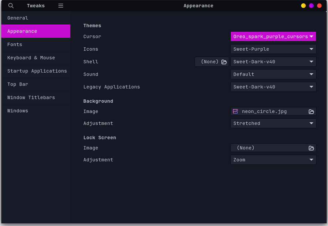The height and width of the screenshot is (226, 328).
Task: Click the search icon in the header bar
Action: 11,6
